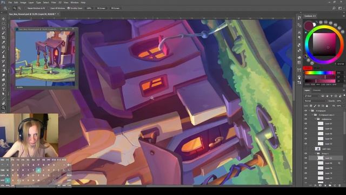Select the Crop tool
The width and height of the screenshot is (346, 195).
click(3, 37)
